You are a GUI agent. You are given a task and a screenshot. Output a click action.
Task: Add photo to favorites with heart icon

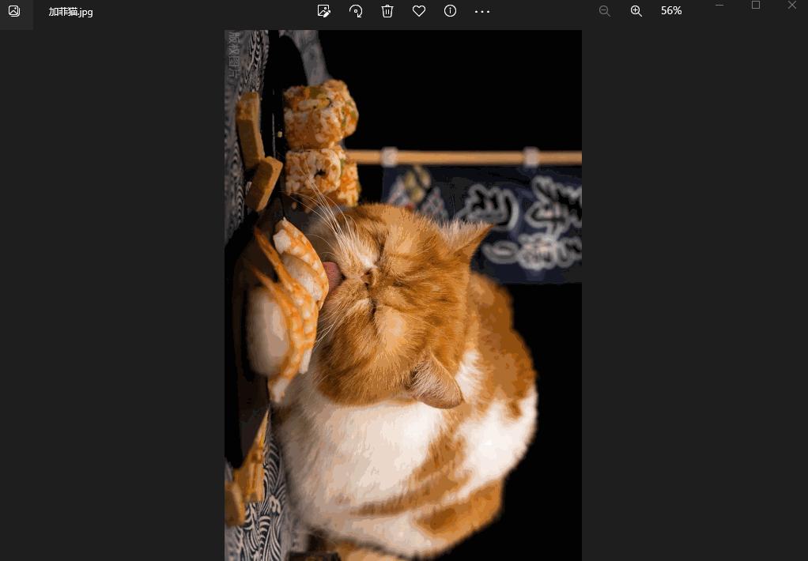pyautogui.click(x=419, y=11)
